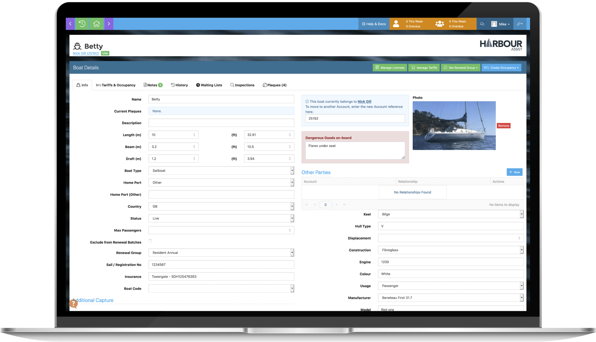Select the Home icon
The width and height of the screenshot is (596, 342).
(96, 24)
